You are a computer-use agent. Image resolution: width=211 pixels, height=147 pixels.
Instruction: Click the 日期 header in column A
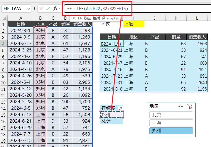click(x=21, y=24)
